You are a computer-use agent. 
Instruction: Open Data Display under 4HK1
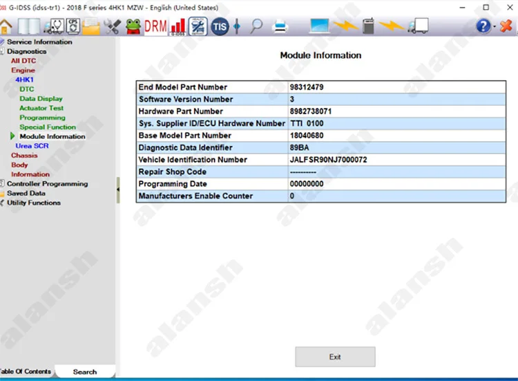(41, 99)
